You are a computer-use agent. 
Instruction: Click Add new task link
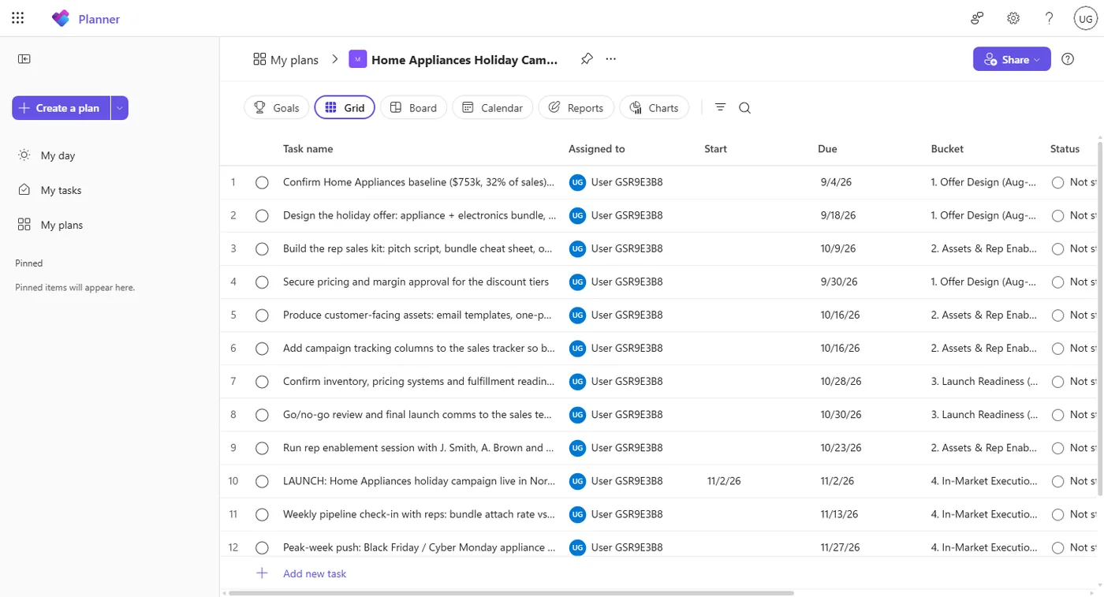(x=315, y=573)
